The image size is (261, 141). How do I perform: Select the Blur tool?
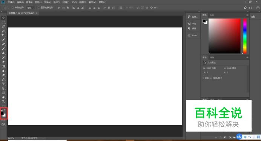click(3, 70)
